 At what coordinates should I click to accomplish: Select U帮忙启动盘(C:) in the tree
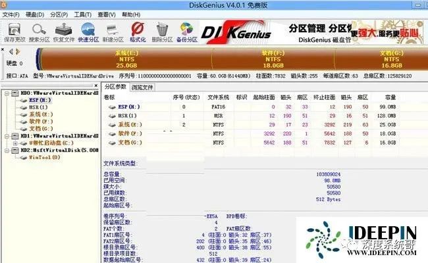(51, 143)
